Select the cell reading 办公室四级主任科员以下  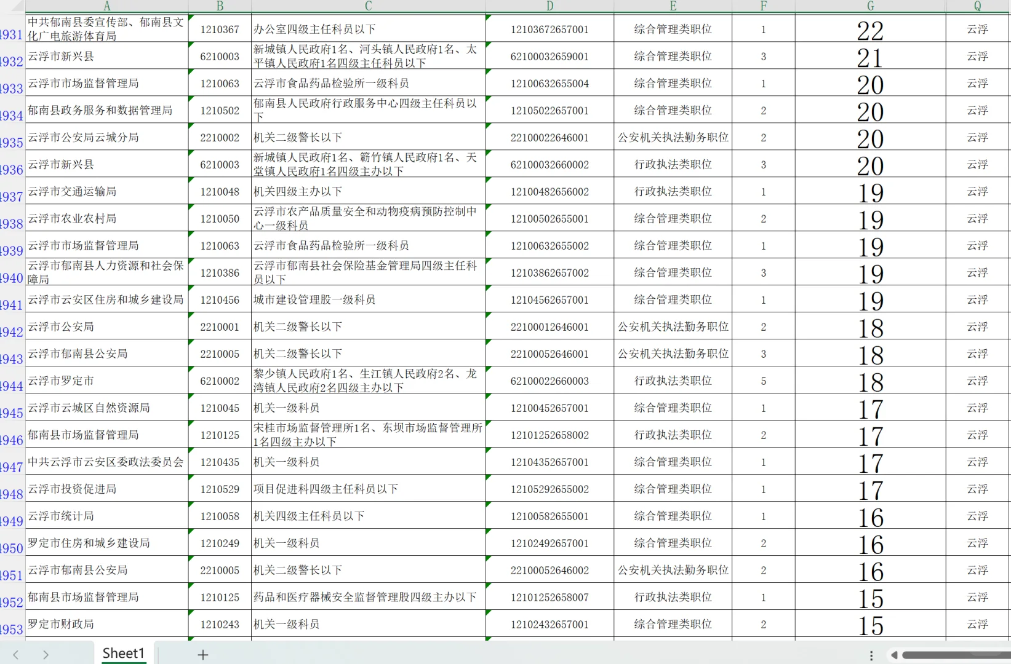click(x=368, y=29)
